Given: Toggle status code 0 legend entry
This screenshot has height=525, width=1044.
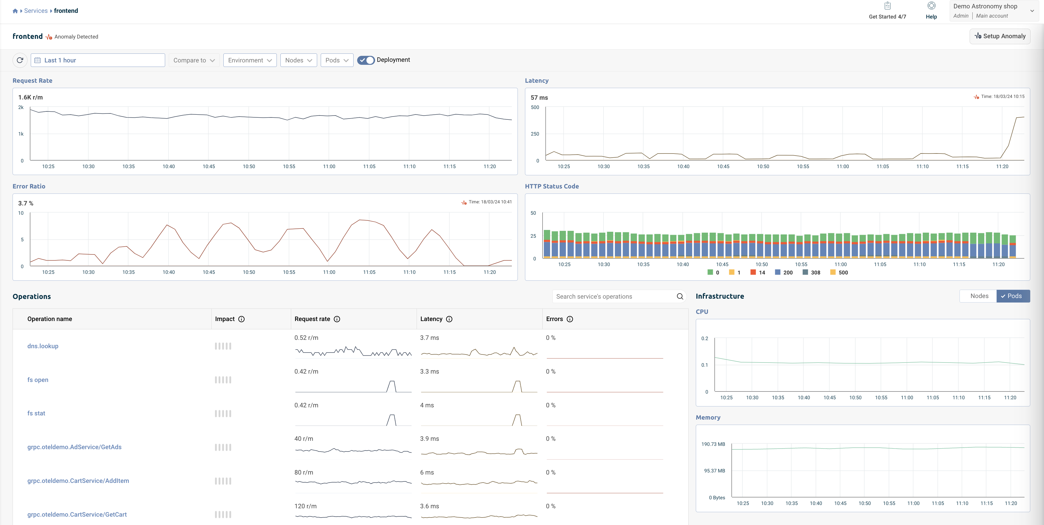Looking at the screenshot, I should coord(713,272).
